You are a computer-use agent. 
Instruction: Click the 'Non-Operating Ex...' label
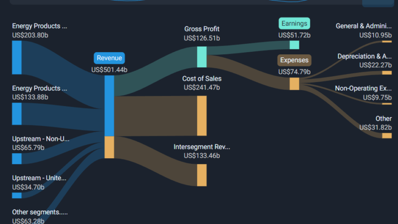click(x=363, y=89)
